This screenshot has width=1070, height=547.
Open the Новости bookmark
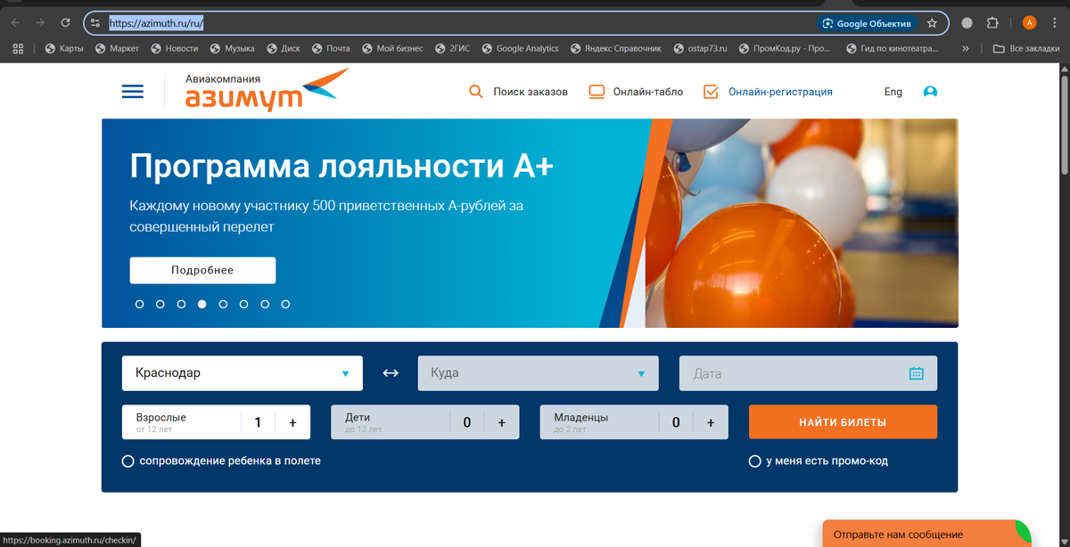[x=174, y=49]
